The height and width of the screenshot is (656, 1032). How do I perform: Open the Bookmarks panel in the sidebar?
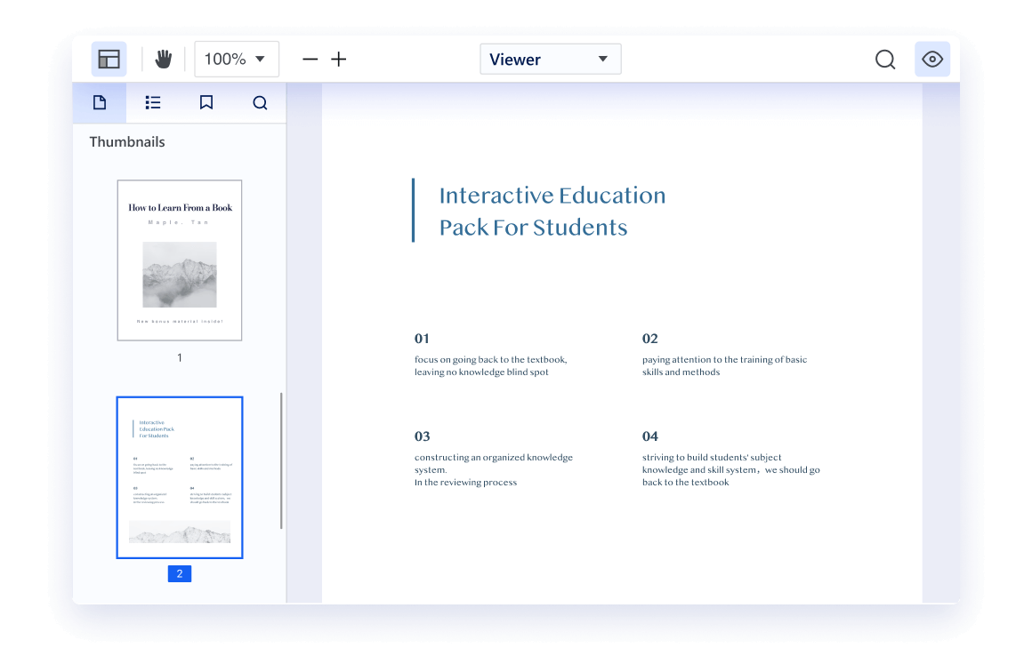(x=206, y=102)
